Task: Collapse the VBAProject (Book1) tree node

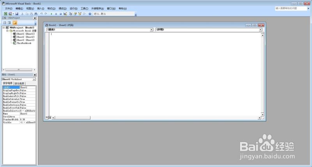Action: 4,28
